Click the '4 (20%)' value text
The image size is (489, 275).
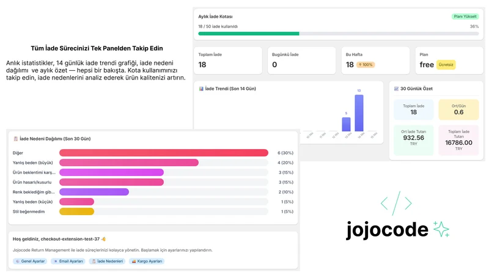click(285, 163)
